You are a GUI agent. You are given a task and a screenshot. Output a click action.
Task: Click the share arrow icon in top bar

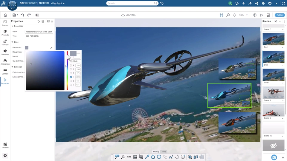[250, 3]
